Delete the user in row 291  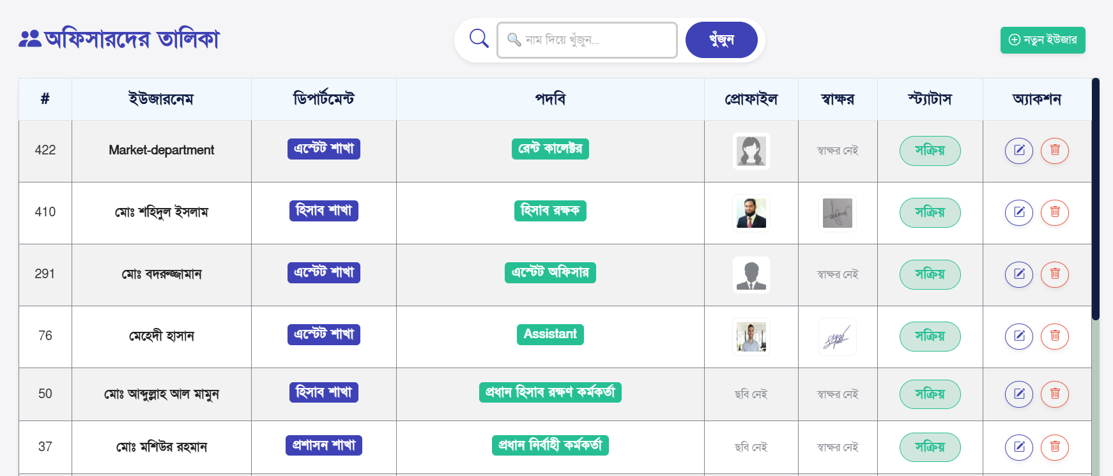tap(1055, 274)
